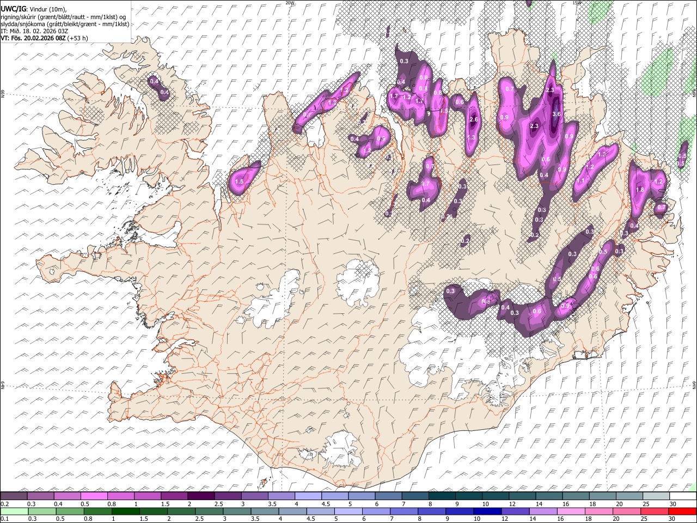Click the light pink rain swatch between 16 and 18
This screenshot has height=523, width=697.
click(x=572, y=511)
